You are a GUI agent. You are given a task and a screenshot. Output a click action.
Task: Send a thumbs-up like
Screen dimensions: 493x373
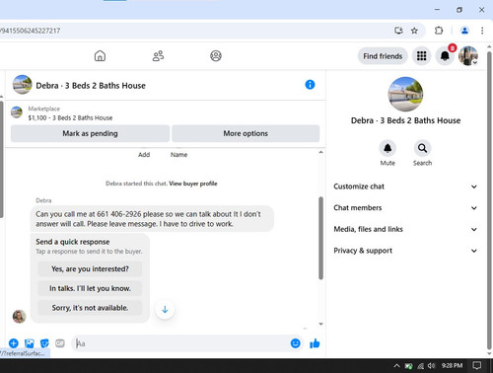(x=315, y=343)
